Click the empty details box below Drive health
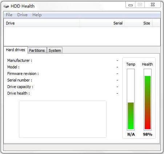 [63, 119]
